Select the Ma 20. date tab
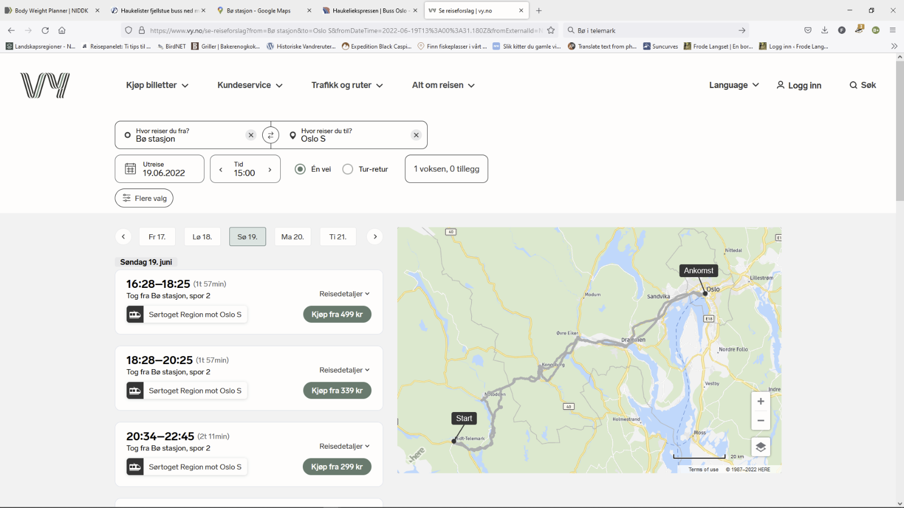 tap(293, 237)
